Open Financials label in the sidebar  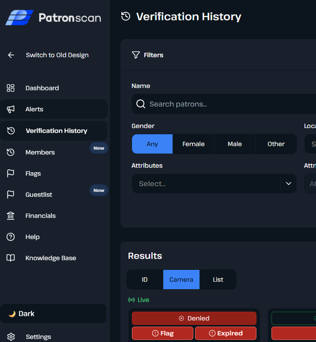pos(40,216)
